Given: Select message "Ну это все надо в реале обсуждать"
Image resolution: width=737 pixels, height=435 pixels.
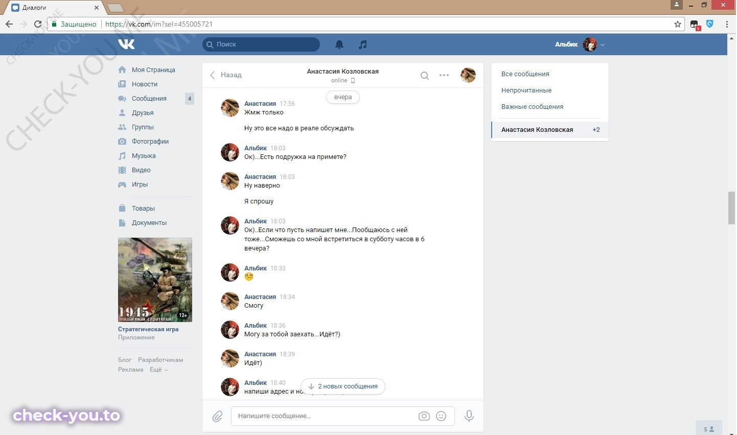Looking at the screenshot, I should 299,128.
